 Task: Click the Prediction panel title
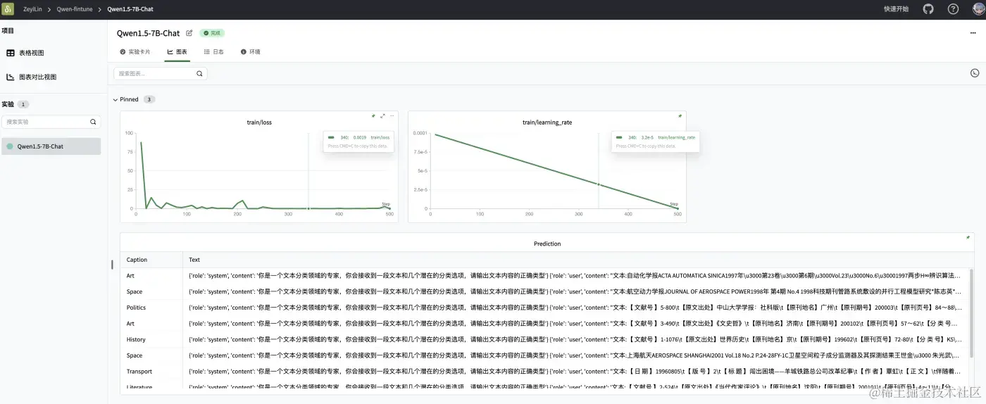[x=547, y=244]
